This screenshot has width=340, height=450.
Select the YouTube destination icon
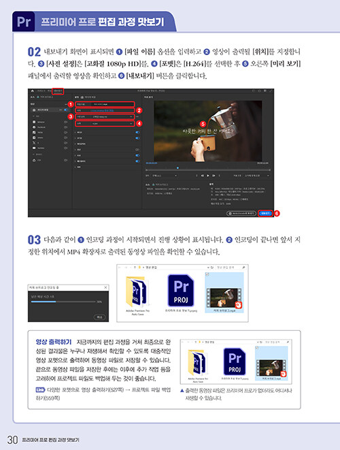point(34,148)
